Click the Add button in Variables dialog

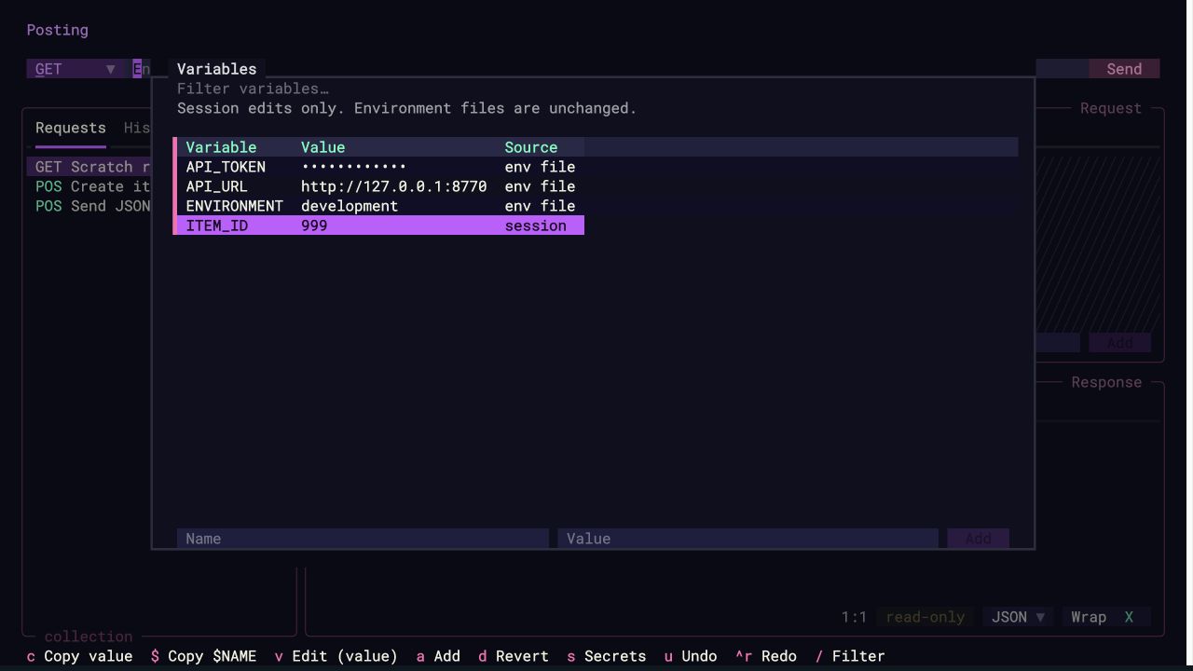coord(978,539)
